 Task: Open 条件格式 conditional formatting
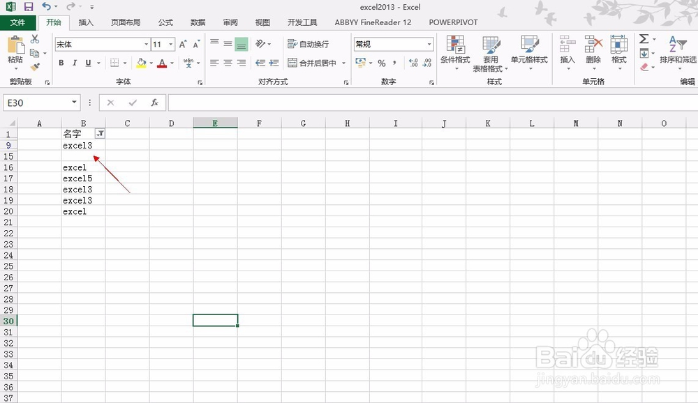pyautogui.click(x=455, y=54)
